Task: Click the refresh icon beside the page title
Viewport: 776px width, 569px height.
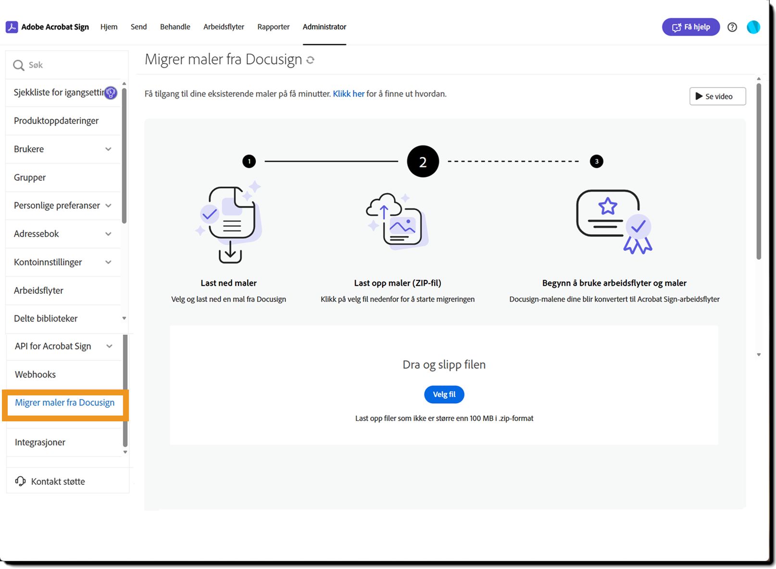Action: (x=311, y=60)
